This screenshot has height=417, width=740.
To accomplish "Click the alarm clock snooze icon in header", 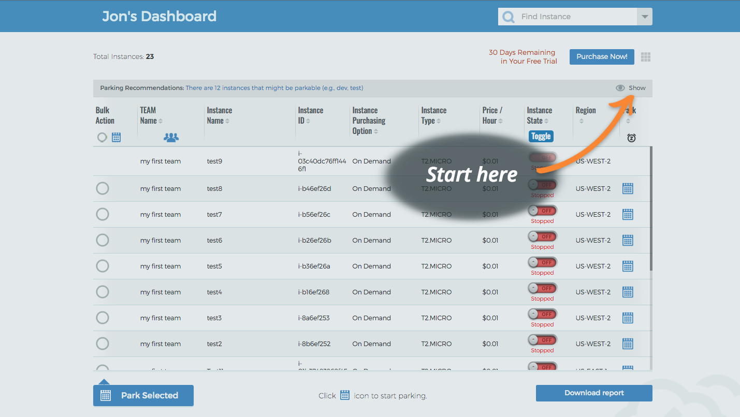I will point(631,138).
